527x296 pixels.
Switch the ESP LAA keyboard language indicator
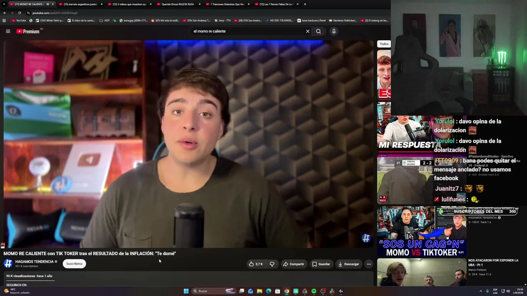tap(495, 291)
